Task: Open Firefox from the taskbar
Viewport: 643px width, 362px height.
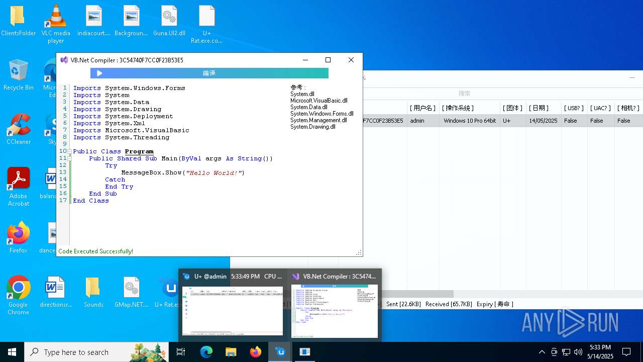Action: tap(256, 352)
